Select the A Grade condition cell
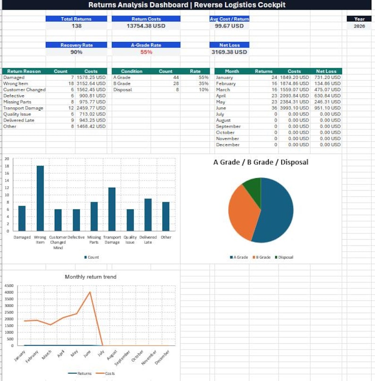Image resolution: width=375 pixels, height=381 pixels. (131, 77)
